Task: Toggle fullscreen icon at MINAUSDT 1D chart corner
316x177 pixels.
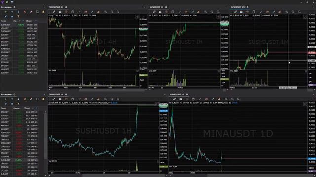Action: point(305,104)
